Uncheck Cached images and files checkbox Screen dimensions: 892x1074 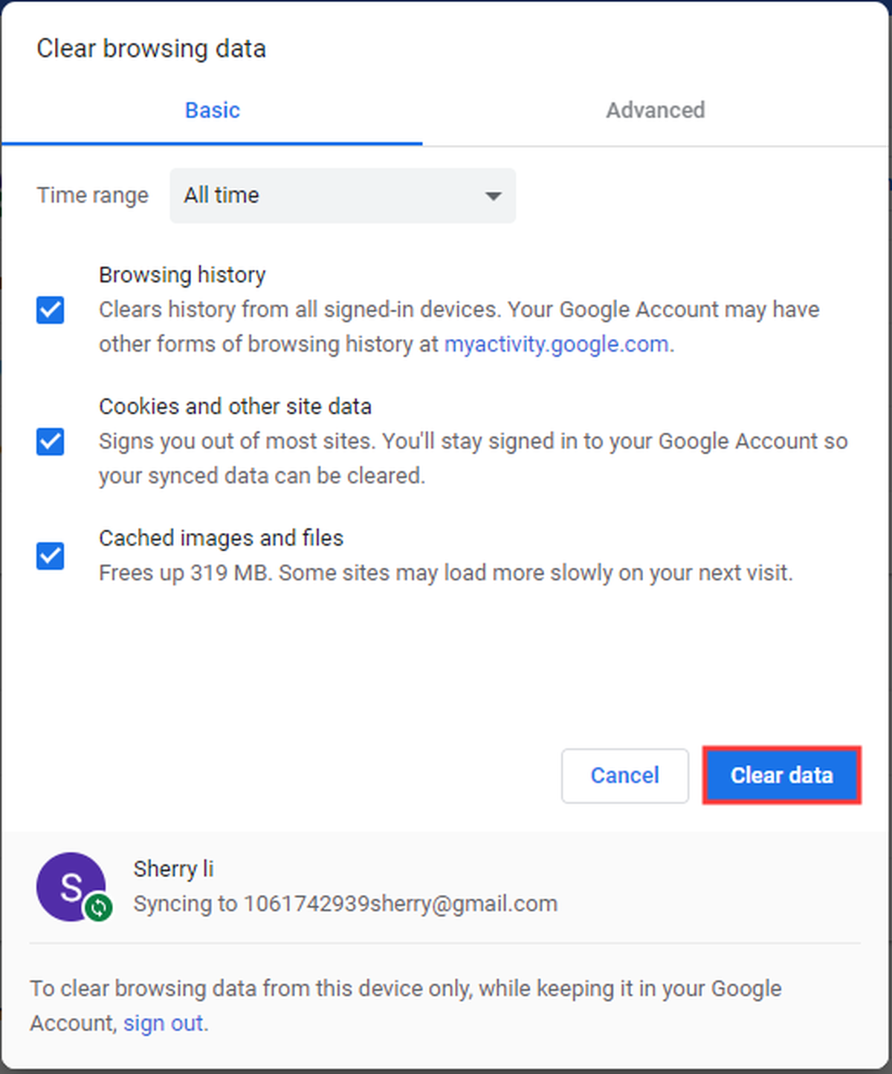[50, 555]
